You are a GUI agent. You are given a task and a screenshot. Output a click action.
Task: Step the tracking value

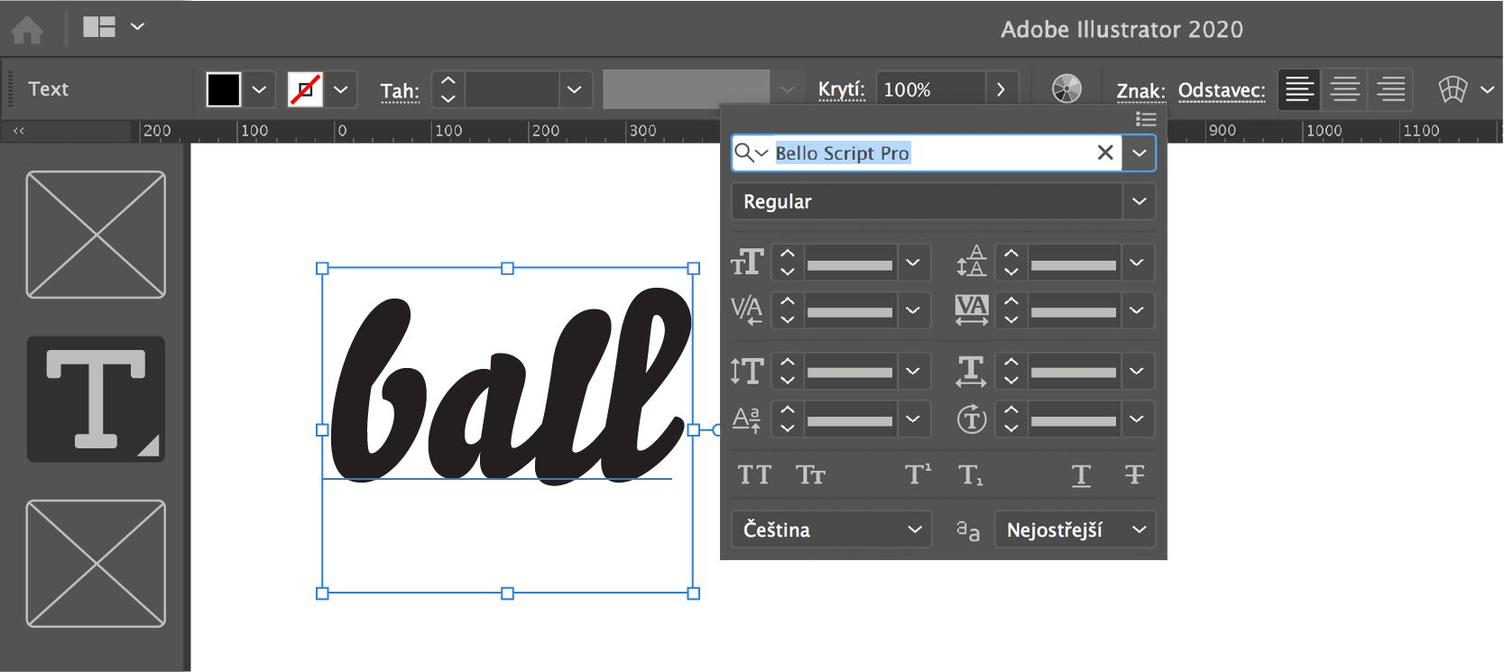(1011, 310)
